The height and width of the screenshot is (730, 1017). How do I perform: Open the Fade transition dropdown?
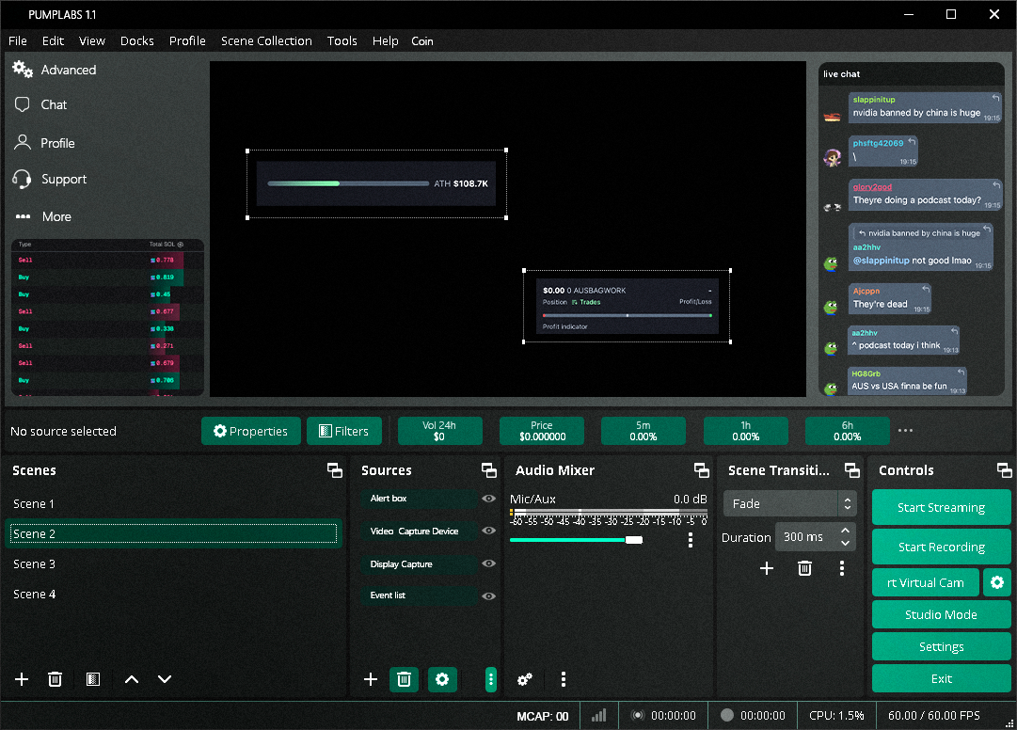(784, 503)
